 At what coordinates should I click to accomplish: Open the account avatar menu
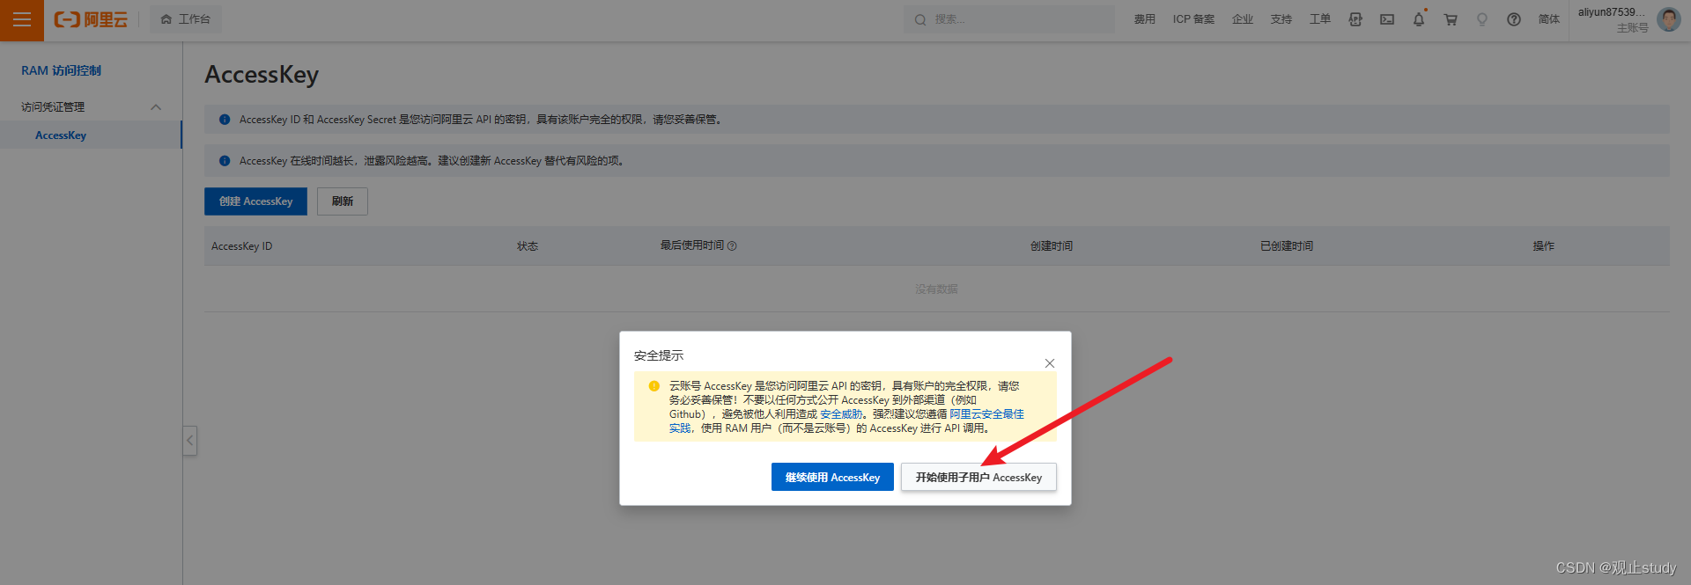(1669, 19)
